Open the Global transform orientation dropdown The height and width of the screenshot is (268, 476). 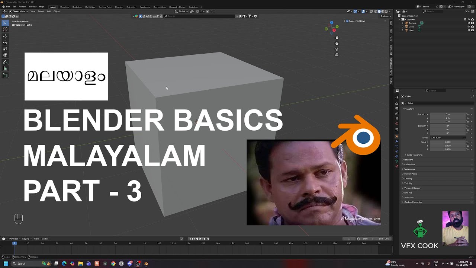tap(182, 11)
